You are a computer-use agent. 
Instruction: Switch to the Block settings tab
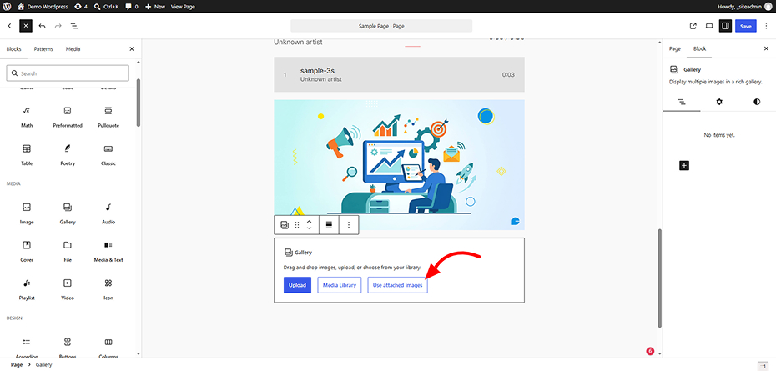699,48
